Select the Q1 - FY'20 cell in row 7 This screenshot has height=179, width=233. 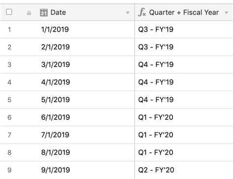(x=184, y=135)
